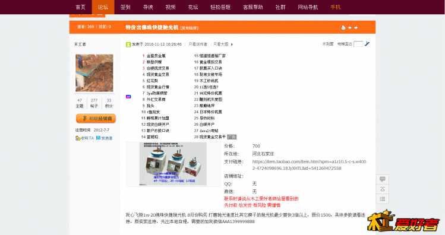
Task: Go to next thread with right arrow
Action: pos(356,27)
